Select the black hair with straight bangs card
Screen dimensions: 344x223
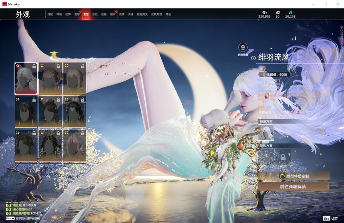click(26, 112)
